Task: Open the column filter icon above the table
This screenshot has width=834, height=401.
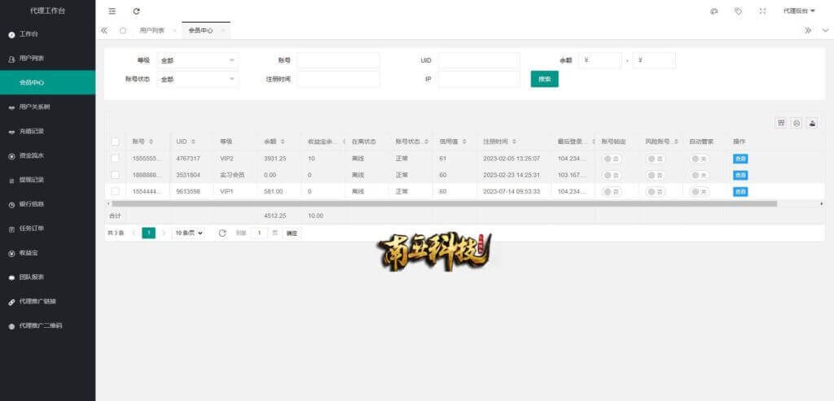Action: tap(781, 123)
